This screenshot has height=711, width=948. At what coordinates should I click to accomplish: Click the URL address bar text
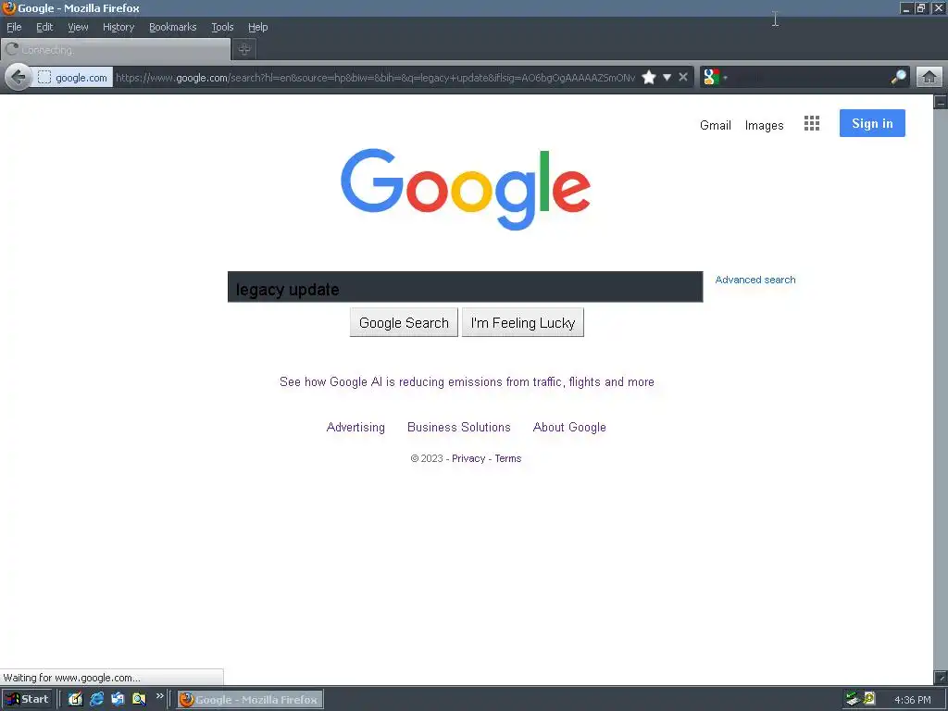tap(375, 78)
